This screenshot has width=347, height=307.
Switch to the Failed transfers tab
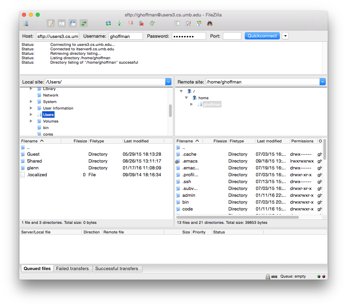click(72, 269)
